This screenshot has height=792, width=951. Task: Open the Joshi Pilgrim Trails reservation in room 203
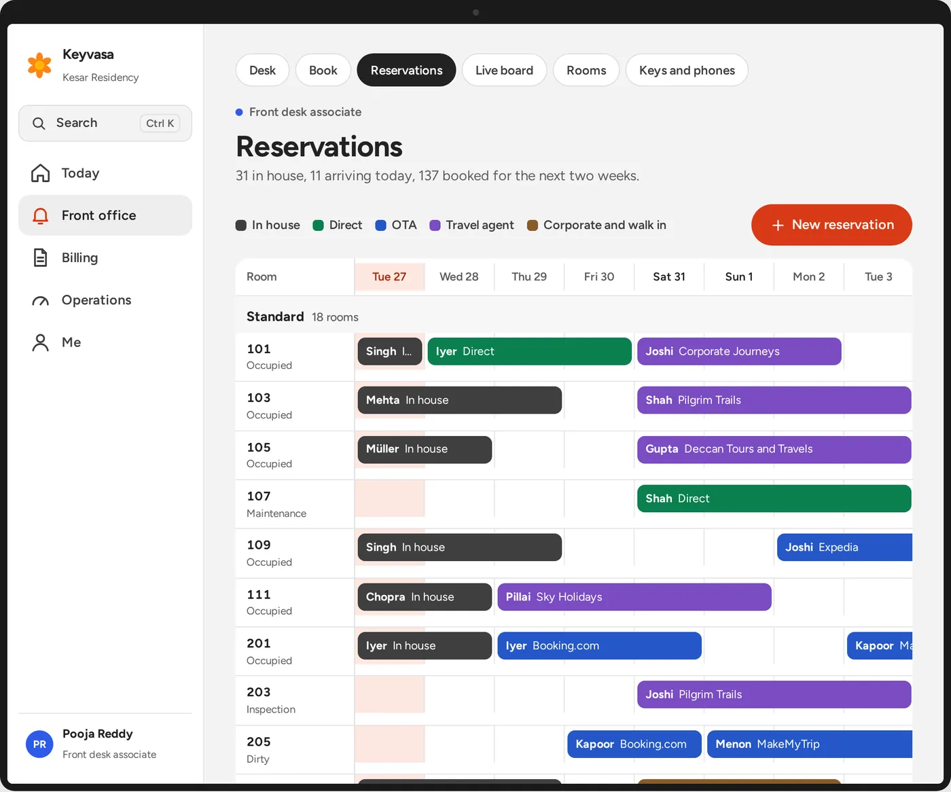(x=774, y=694)
